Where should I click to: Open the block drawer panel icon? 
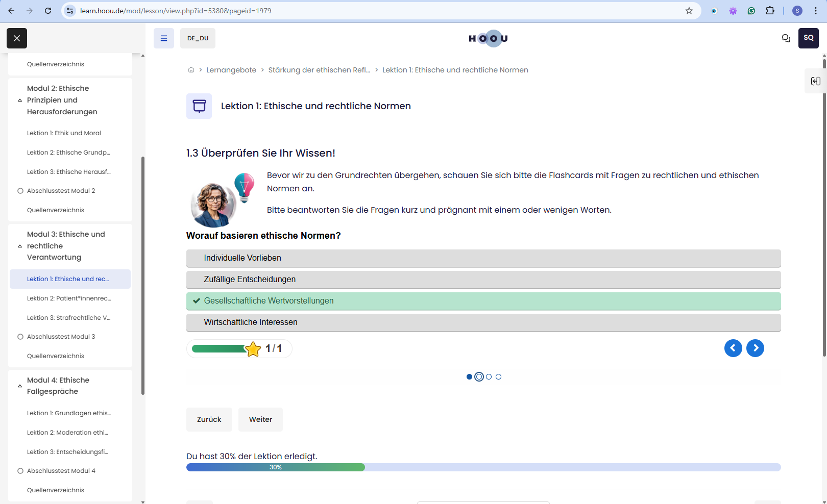coord(816,81)
